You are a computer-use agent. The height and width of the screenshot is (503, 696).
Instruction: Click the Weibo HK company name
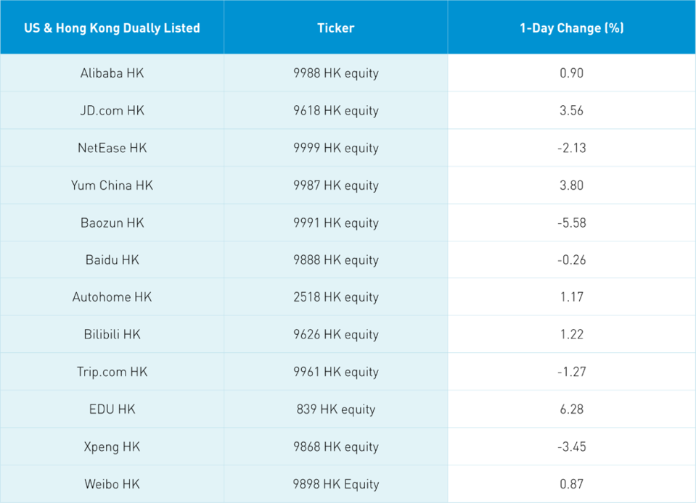tap(112, 484)
